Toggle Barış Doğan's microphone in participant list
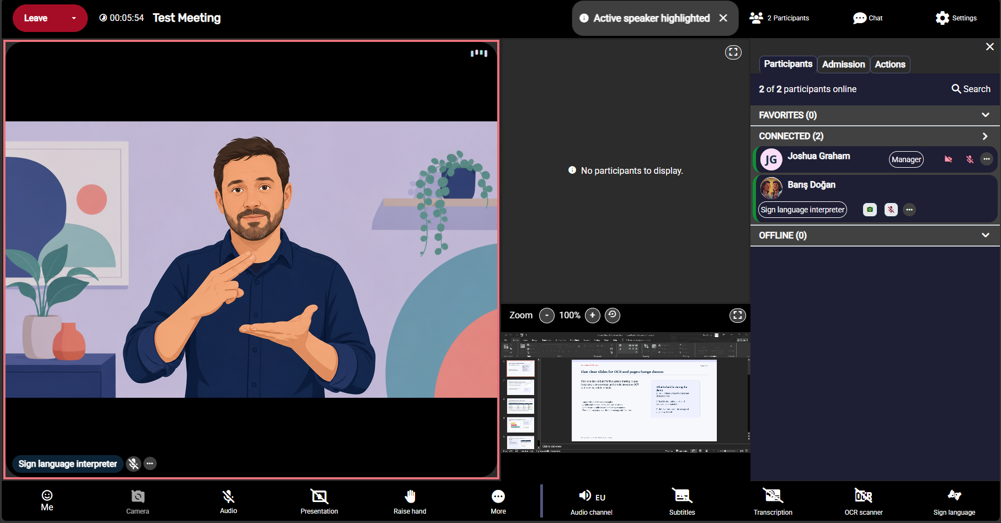 click(891, 210)
